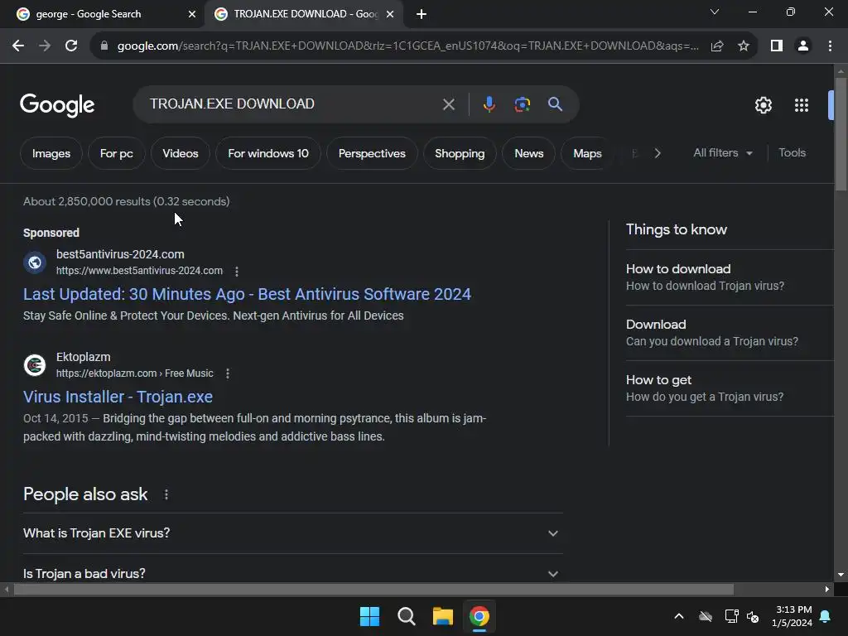This screenshot has width=848, height=636.
Task: Open the search Tools options
Action: [792, 153]
